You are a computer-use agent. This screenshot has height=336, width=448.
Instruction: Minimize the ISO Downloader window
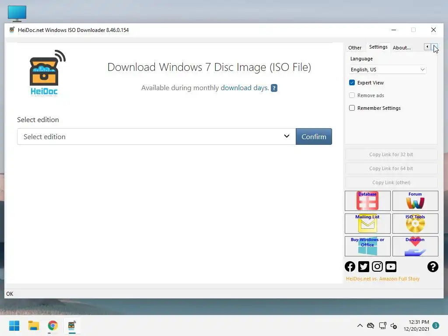coord(394,30)
